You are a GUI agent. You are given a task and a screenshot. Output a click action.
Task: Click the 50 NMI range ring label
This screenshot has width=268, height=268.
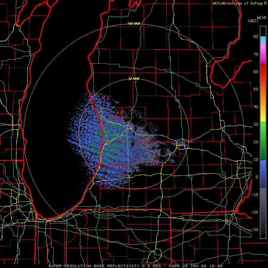click(134, 79)
